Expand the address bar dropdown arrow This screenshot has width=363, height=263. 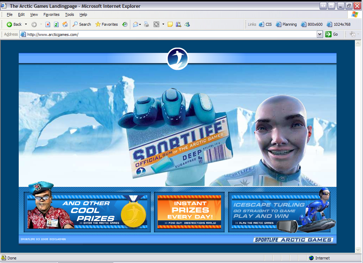tap(320, 35)
